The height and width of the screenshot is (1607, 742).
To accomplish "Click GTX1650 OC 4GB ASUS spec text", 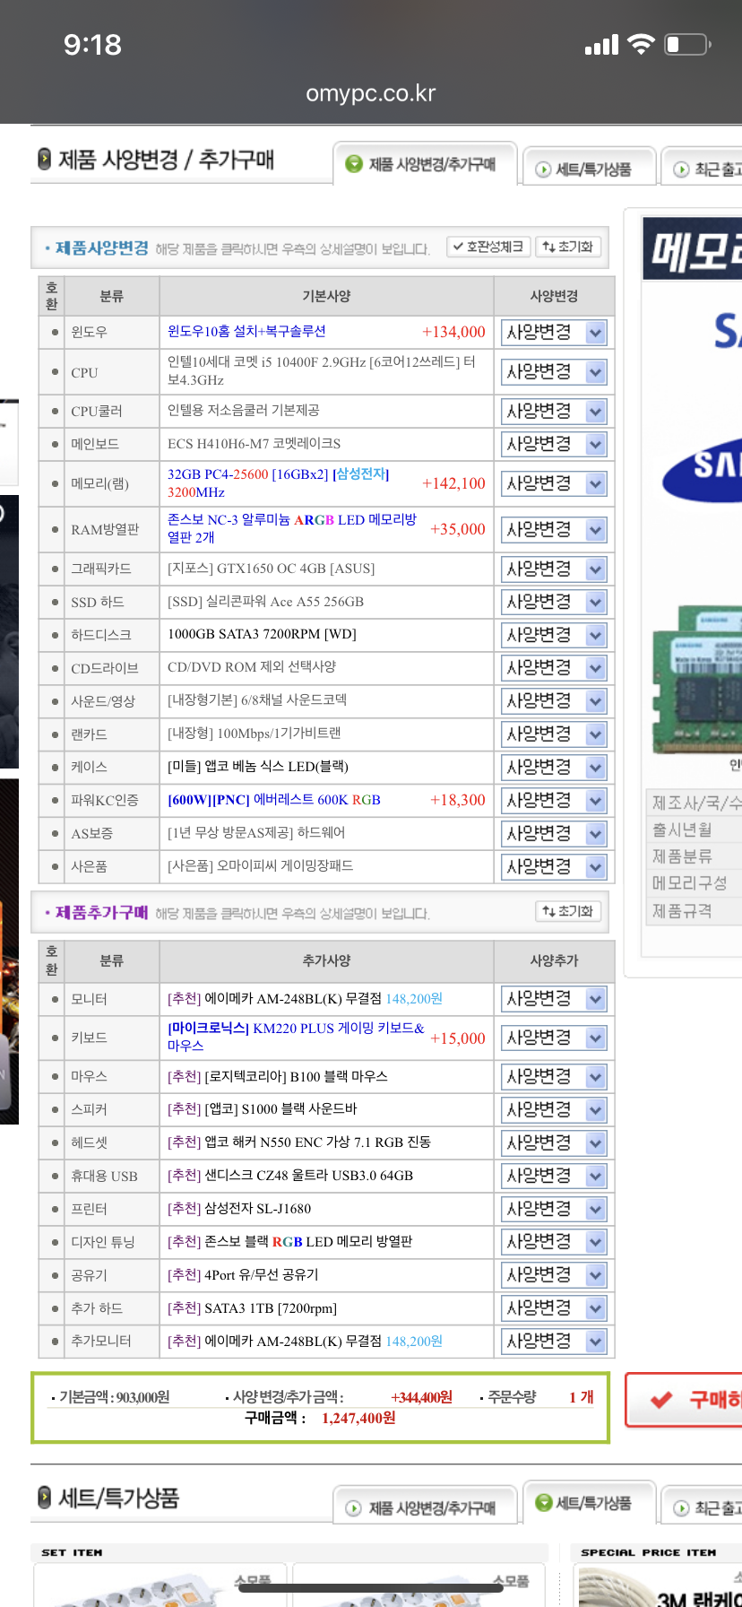I will (272, 569).
